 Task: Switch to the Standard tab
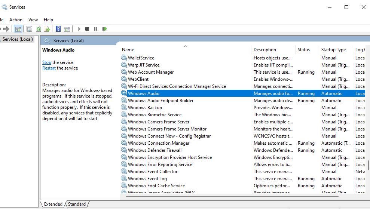click(77, 204)
